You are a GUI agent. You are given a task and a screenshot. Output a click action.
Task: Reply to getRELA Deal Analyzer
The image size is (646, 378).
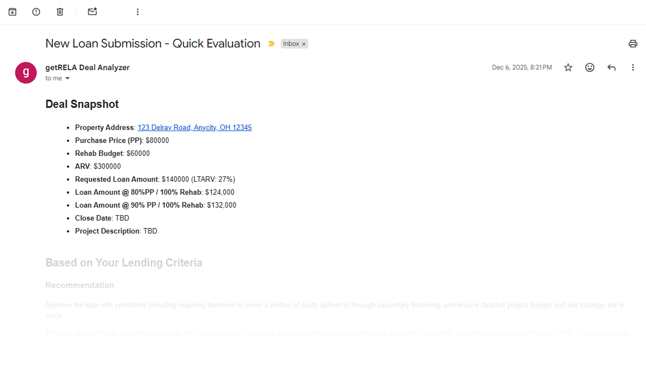click(x=611, y=68)
